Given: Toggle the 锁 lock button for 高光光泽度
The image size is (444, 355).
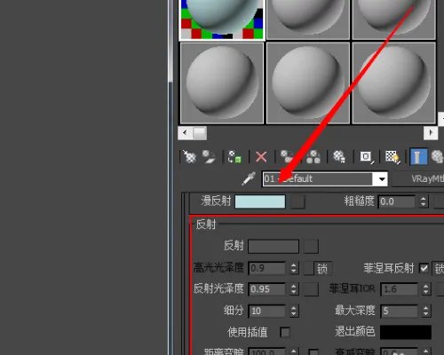Looking at the screenshot, I should tap(323, 269).
